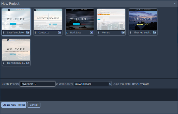The image size is (178, 114).
Task: Expand the Workspace dropdown arrow
Action: [x=110, y=84]
